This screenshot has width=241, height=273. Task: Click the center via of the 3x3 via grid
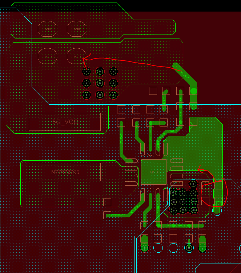[100, 83]
